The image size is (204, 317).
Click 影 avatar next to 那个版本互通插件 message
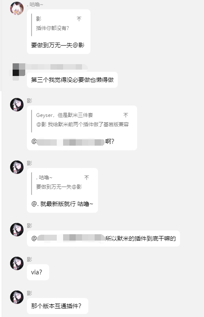17,297
